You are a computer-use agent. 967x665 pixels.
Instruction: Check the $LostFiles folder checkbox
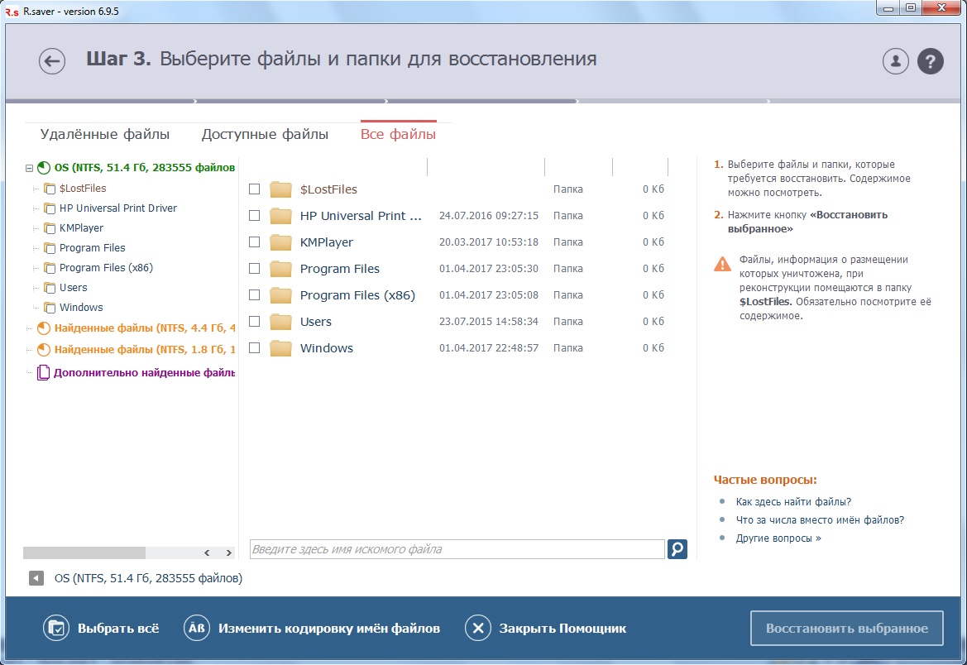[254, 189]
